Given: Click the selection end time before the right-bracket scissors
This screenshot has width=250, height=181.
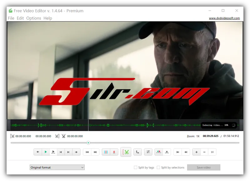Looking at the screenshot, I should (x=43, y=136).
